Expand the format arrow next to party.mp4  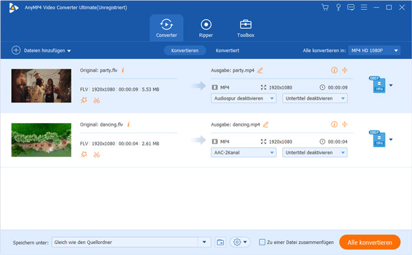point(391,85)
